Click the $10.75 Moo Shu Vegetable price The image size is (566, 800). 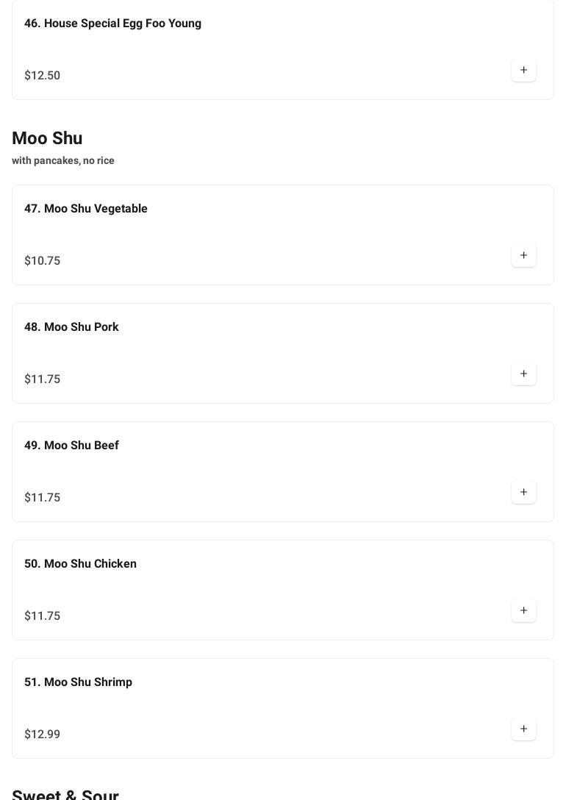(x=43, y=261)
